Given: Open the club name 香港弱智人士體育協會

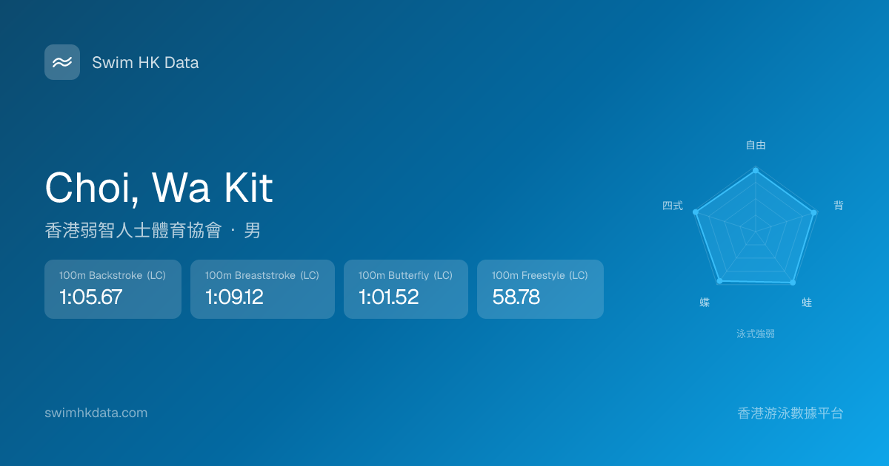Looking at the screenshot, I should click(133, 231).
